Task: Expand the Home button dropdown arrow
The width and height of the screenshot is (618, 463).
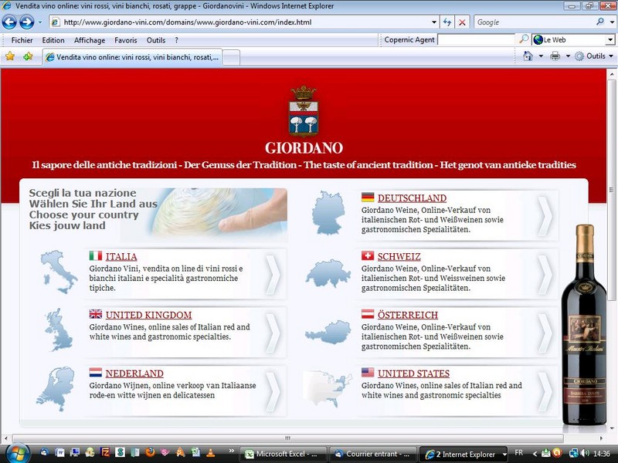Action: tap(541, 56)
